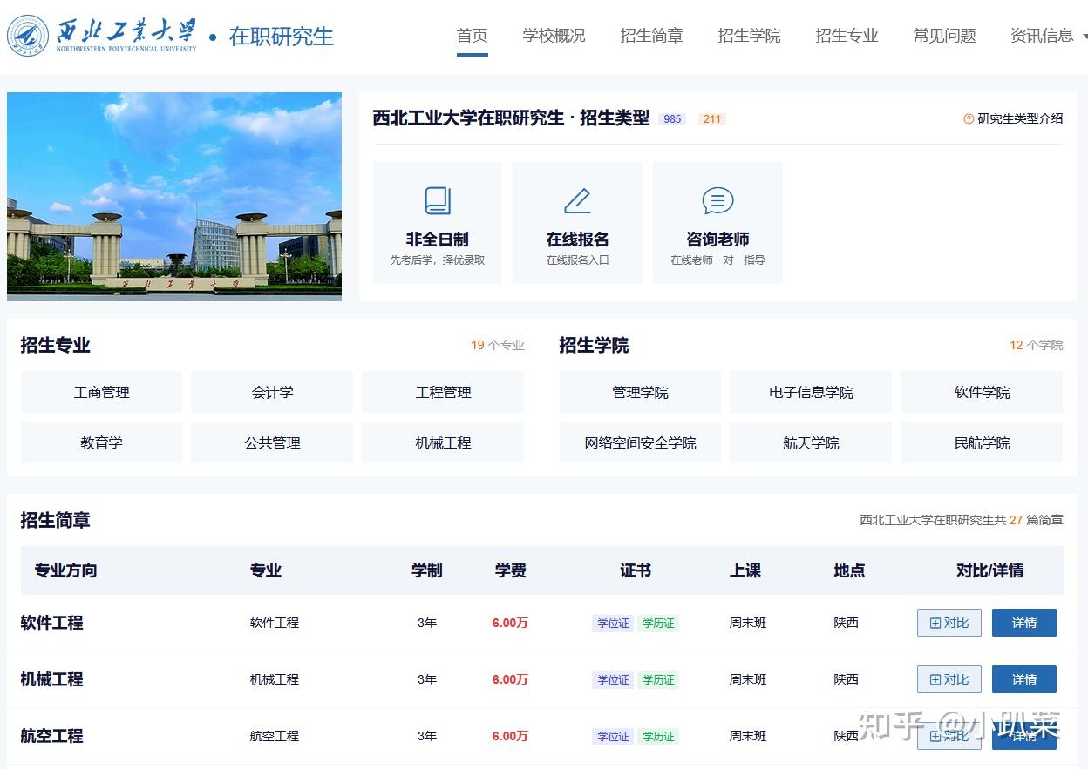Click the 27 篇简章 count text
This screenshot has width=1088, height=769.
[1037, 520]
